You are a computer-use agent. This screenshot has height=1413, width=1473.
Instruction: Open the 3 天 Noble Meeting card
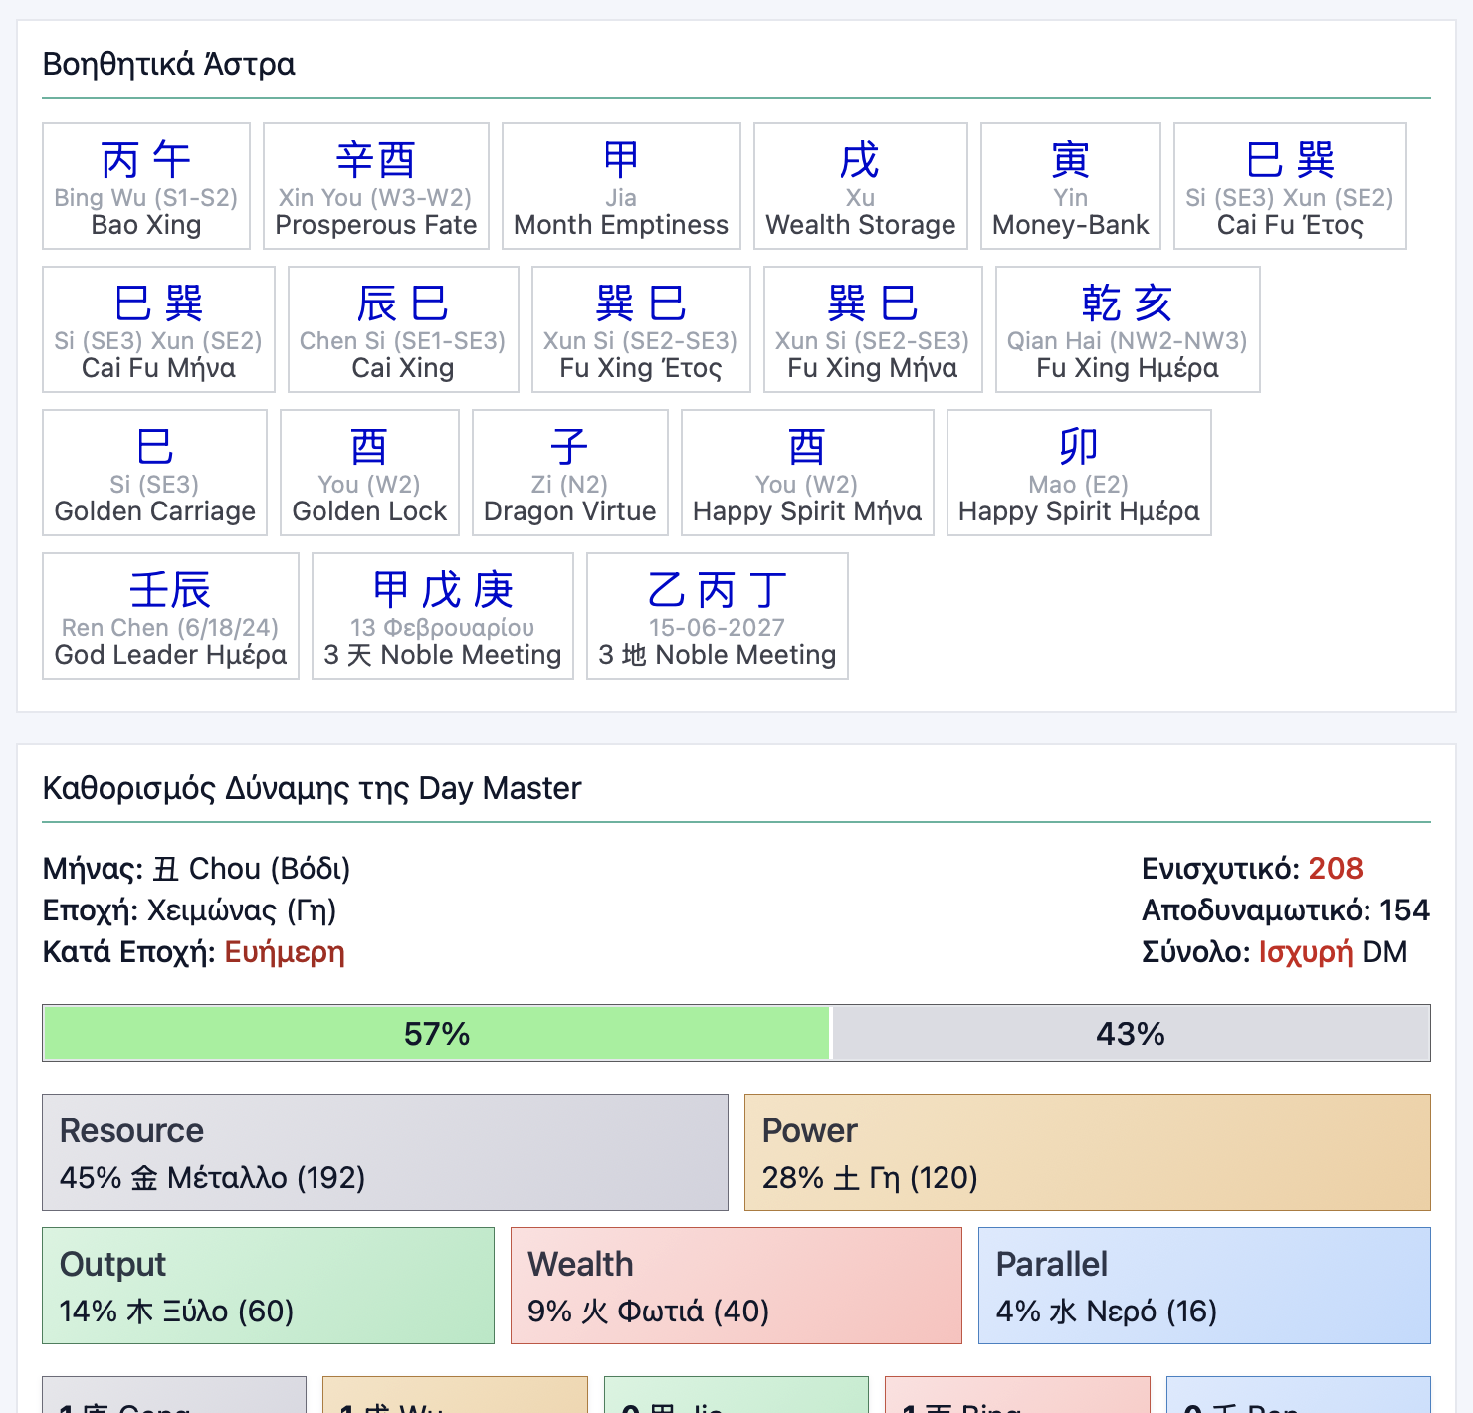click(442, 616)
